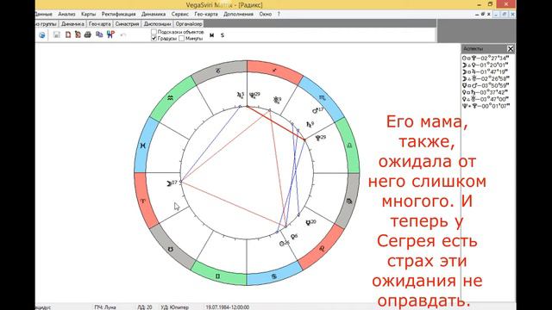
Task: Click the Pisces sign on blue segment
Action: point(142,146)
